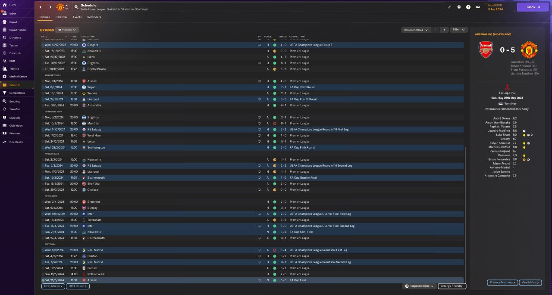The image size is (552, 295).
Task: Click the search magnifier icon
Action: (76, 7)
